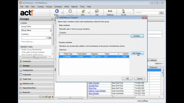Click the top Search input field
This screenshot has height=103, width=184.
click(x=147, y=13)
